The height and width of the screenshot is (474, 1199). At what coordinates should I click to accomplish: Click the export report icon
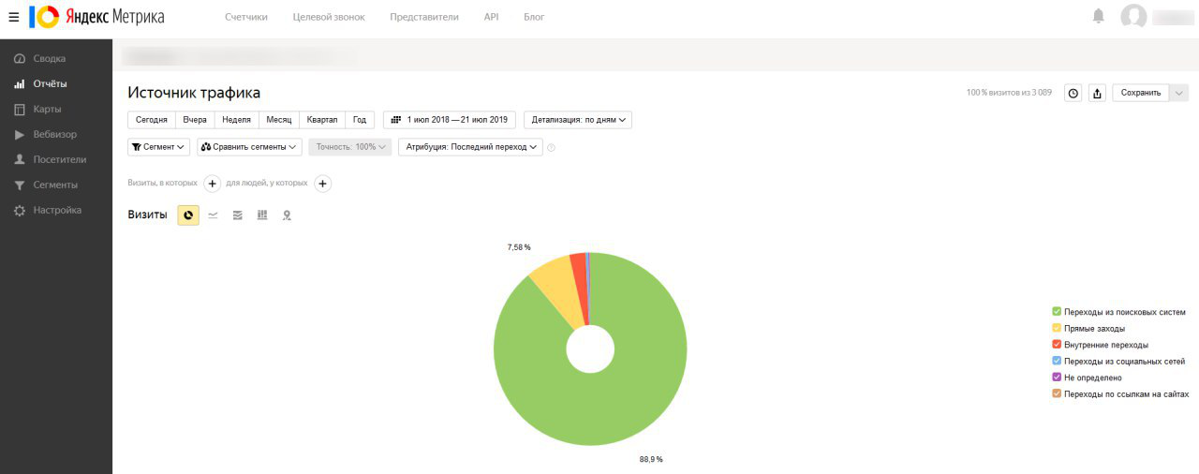[1098, 93]
